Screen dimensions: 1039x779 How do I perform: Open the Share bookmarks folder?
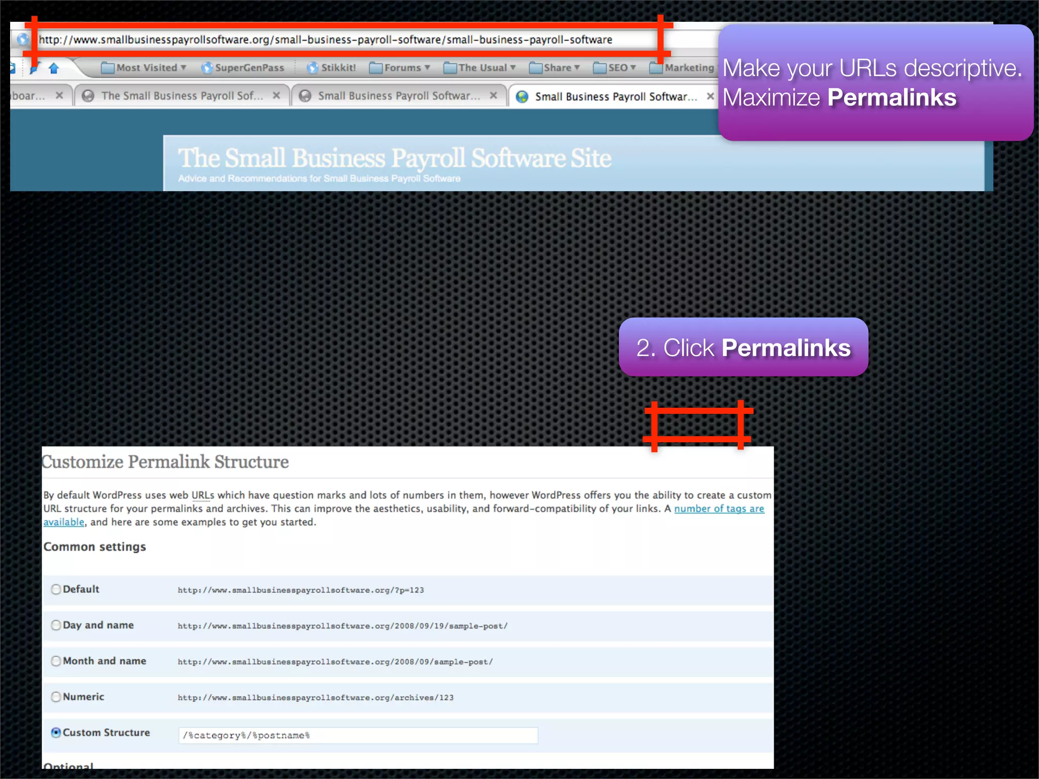(554, 68)
